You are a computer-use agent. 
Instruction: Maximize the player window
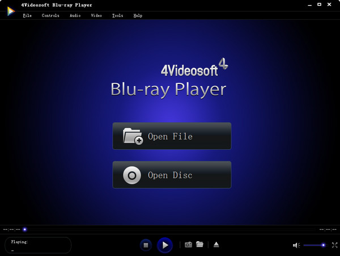pos(319,5)
